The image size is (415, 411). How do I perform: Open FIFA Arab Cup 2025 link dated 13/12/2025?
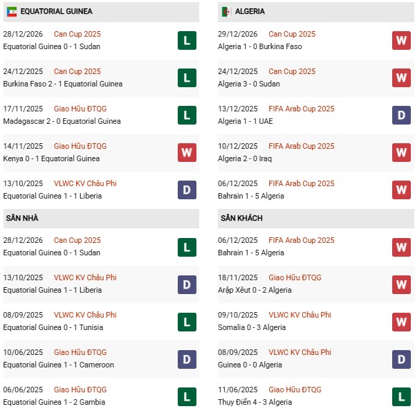coord(301,109)
